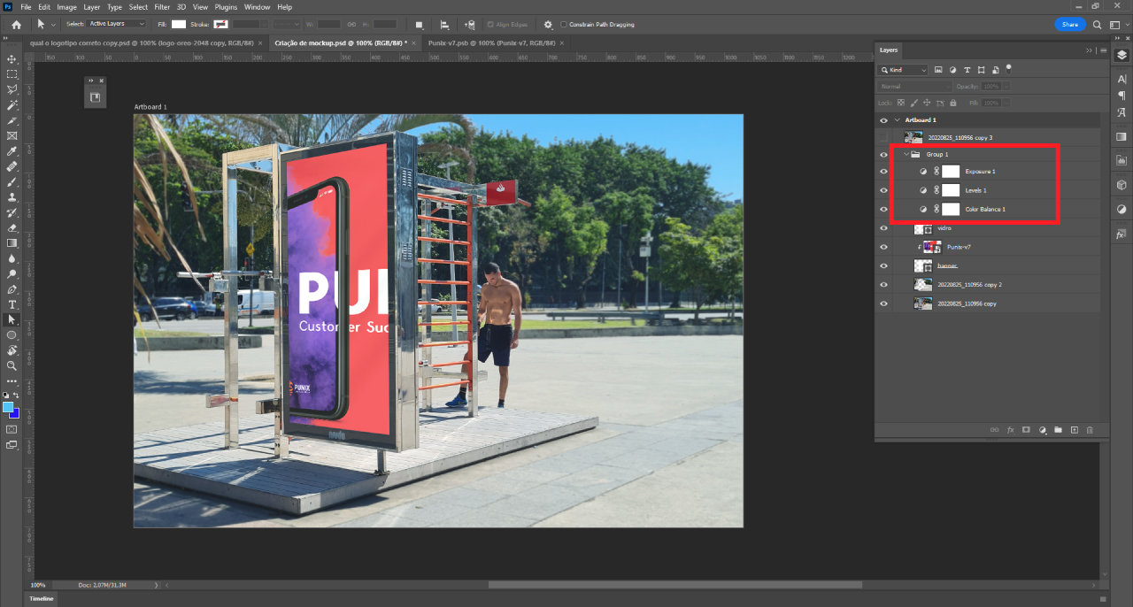Hide the Group 1 layer
The image size is (1133, 607).
pyautogui.click(x=883, y=154)
